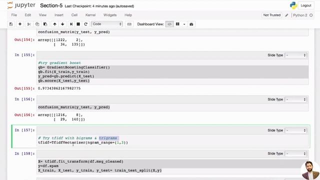Click the confusion_matrix code in cell 156
The height and width of the screenshot is (180, 320).
coord(74,107)
